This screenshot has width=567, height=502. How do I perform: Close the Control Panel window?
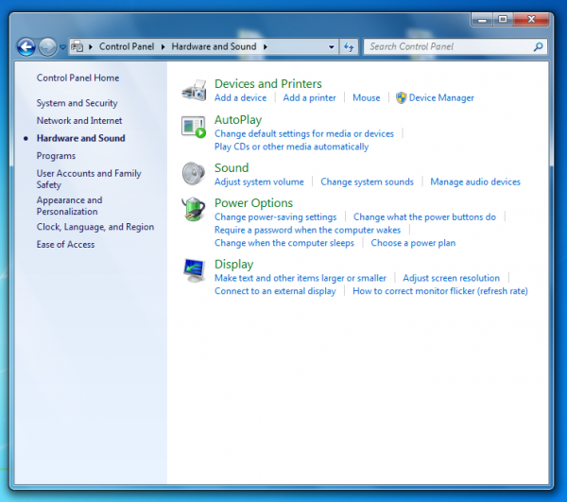[x=531, y=20]
